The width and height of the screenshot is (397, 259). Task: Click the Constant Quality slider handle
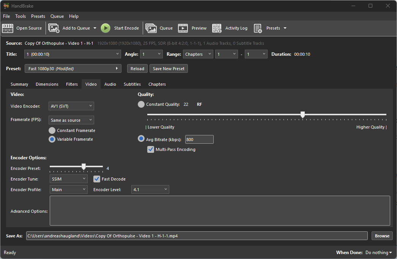click(x=302, y=115)
